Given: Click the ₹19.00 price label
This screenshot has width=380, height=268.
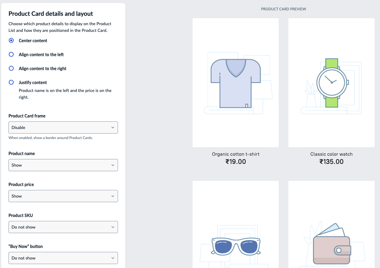Looking at the screenshot, I should [x=236, y=162].
